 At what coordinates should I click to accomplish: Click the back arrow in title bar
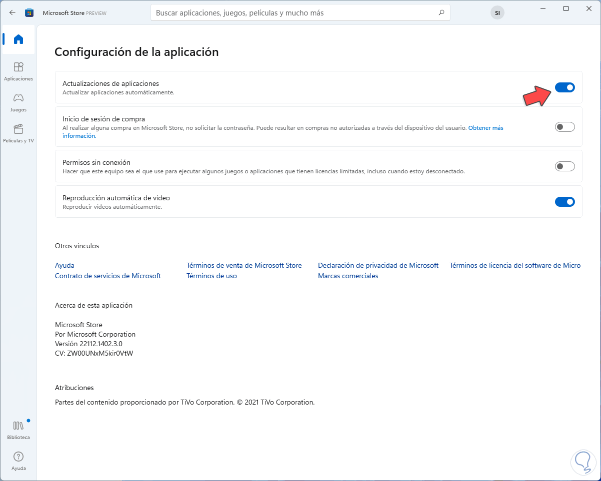[12, 12]
